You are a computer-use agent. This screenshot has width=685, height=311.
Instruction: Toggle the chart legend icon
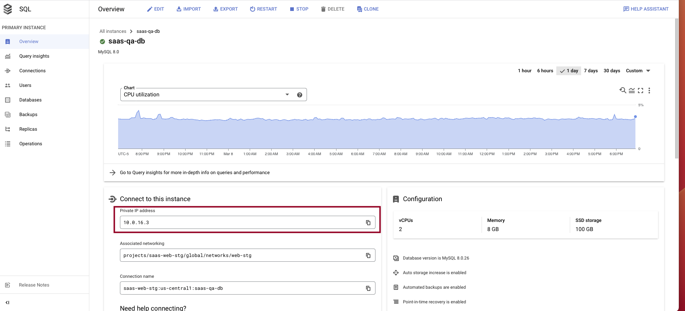[632, 91]
